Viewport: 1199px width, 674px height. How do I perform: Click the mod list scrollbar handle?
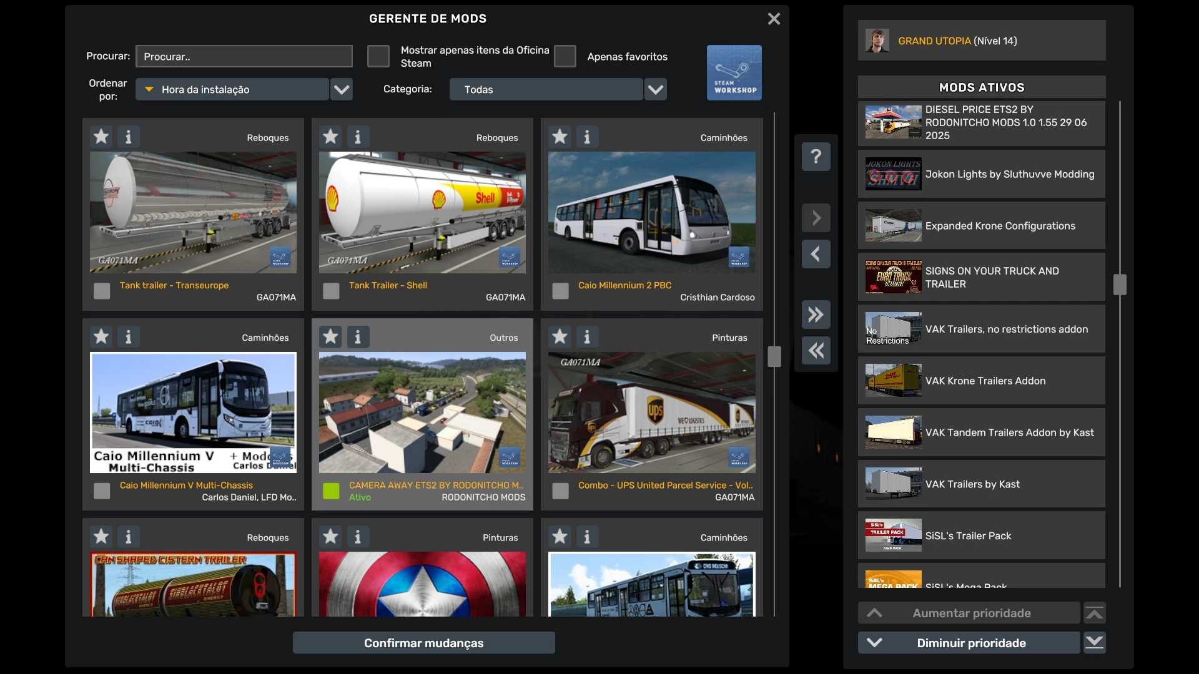(774, 357)
